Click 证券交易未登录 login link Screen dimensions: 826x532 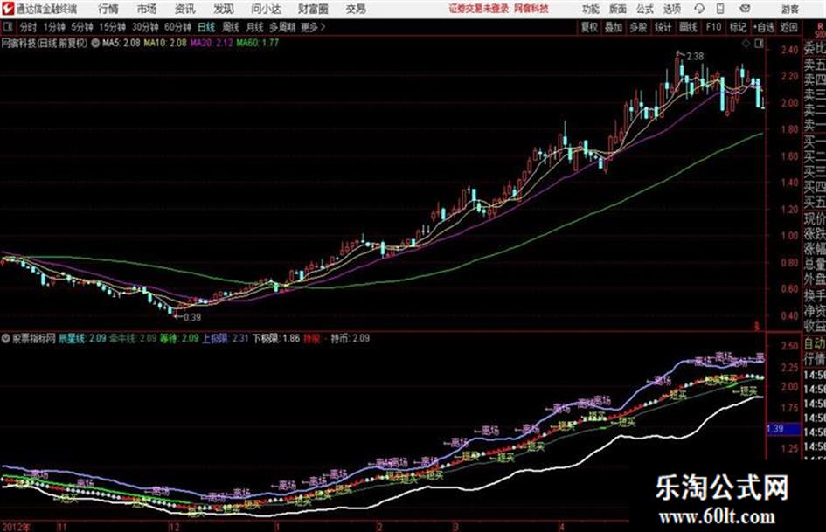(479, 9)
